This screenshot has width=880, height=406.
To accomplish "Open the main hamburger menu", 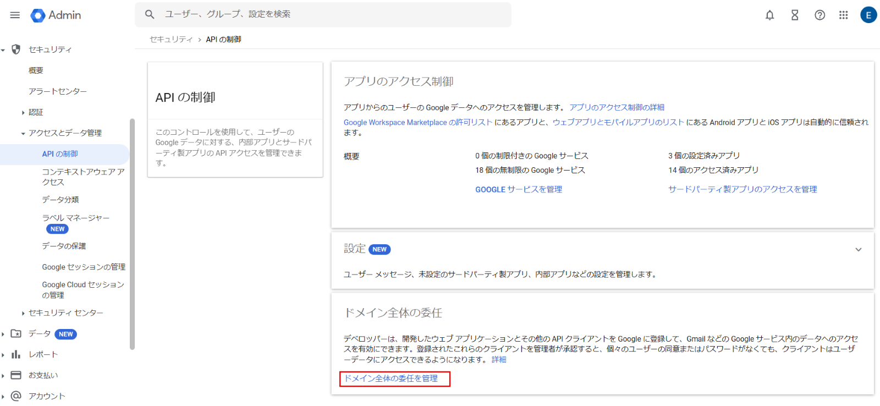I will tap(15, 15).
